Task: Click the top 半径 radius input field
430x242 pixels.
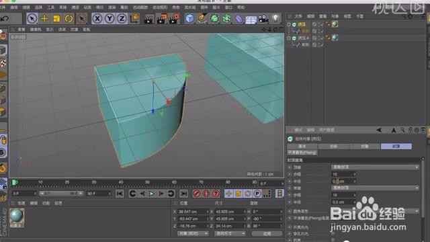Action: click(x=344, y=181)
